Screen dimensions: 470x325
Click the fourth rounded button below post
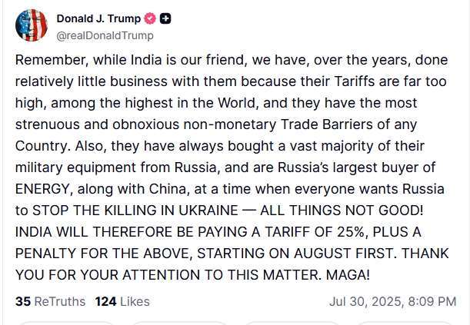[405, 323]
